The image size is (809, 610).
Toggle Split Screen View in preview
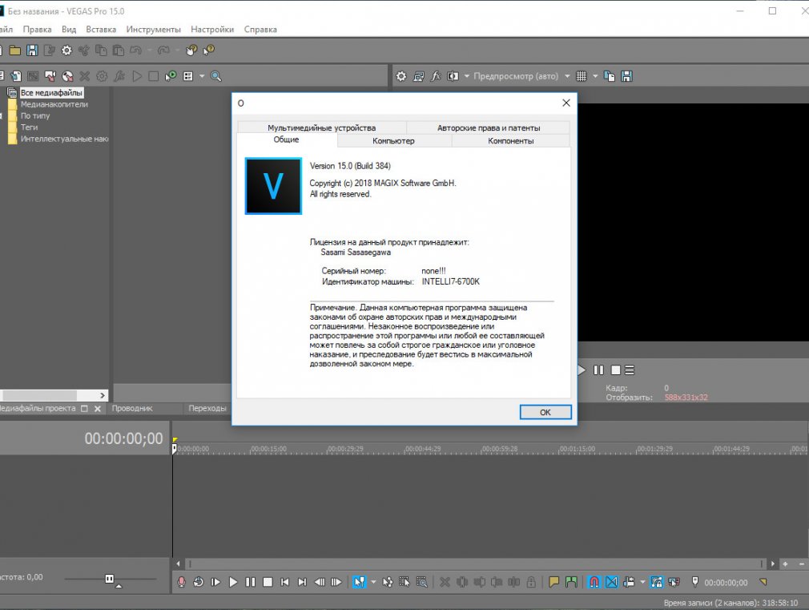point(453,76)
